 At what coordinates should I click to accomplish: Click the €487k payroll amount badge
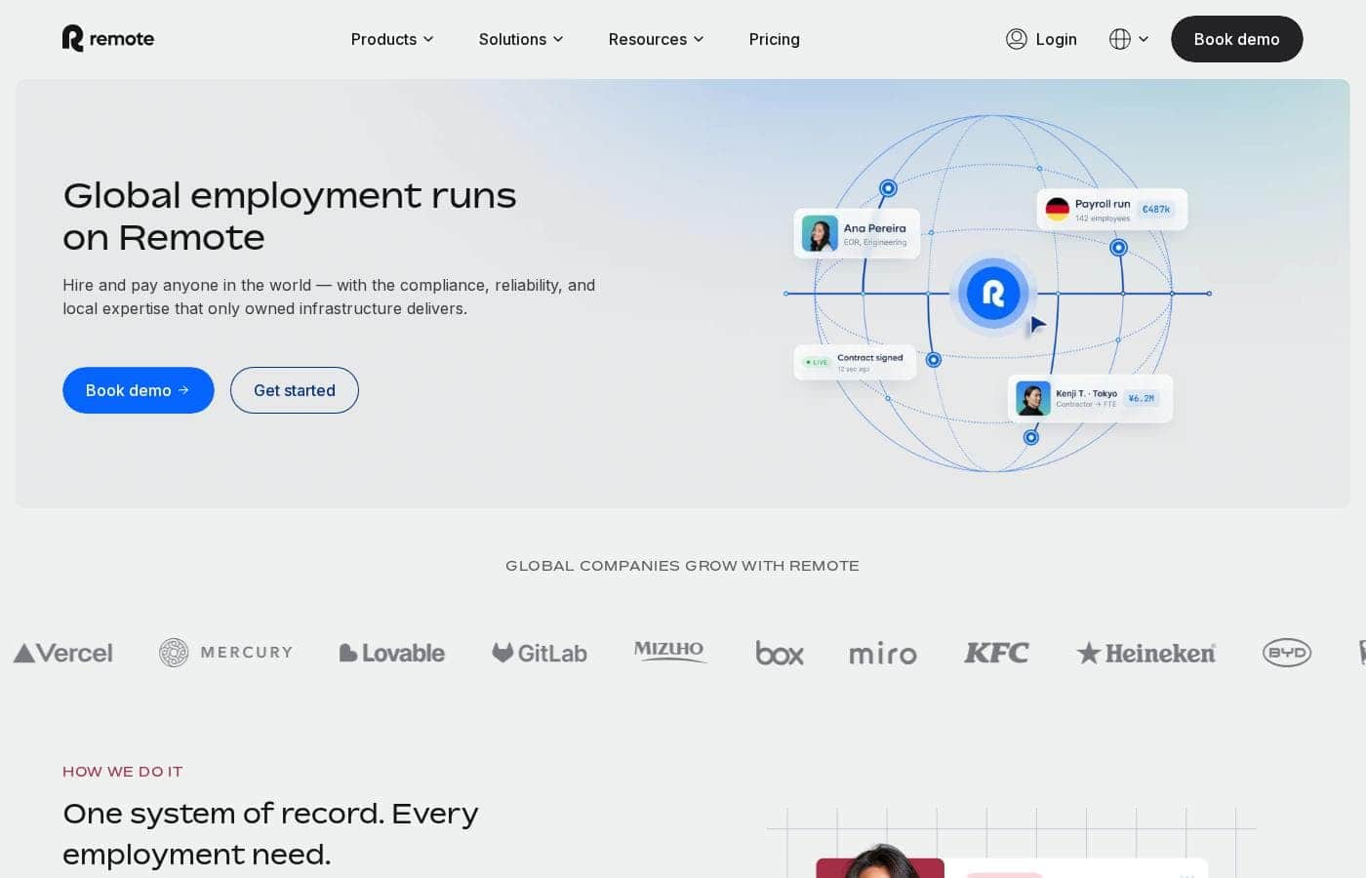pyautogui.click(x=1156, y=209)
